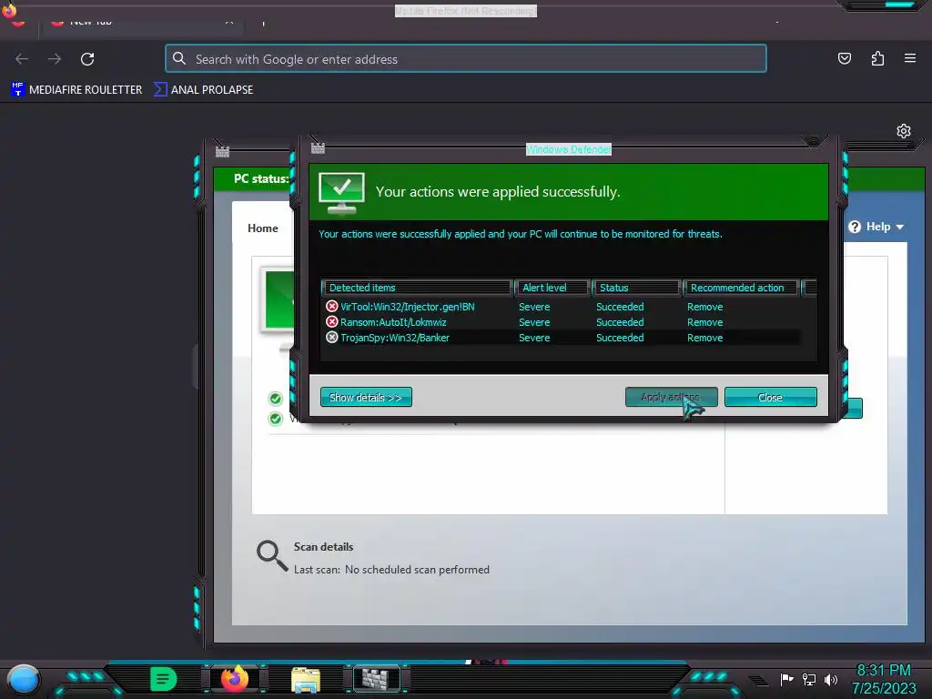Click the Firefox forward arrow
This screenshot has height=699, width=932.
(55, 59)
